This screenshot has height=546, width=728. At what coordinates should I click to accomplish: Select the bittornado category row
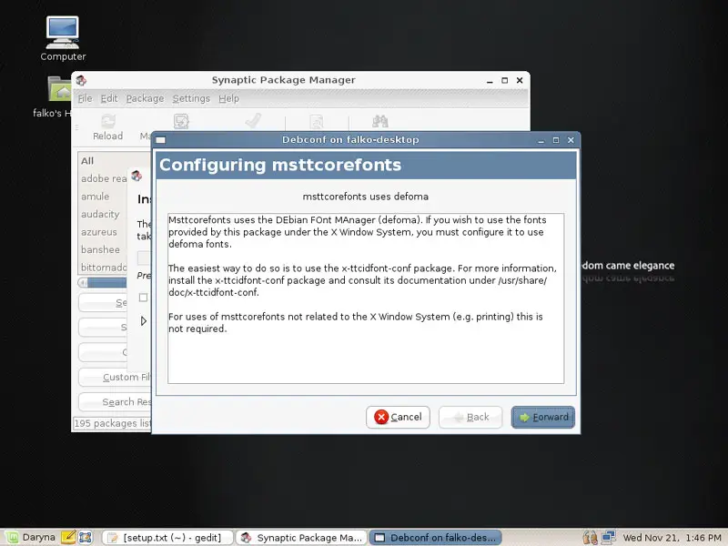point(103,267)
